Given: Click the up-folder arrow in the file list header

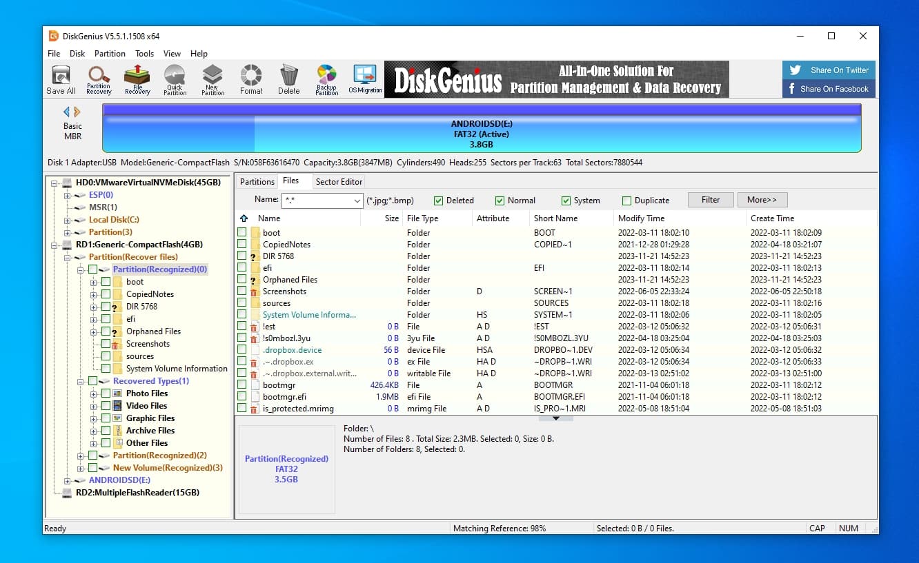Looking at the screenshot, I should 244,218.
